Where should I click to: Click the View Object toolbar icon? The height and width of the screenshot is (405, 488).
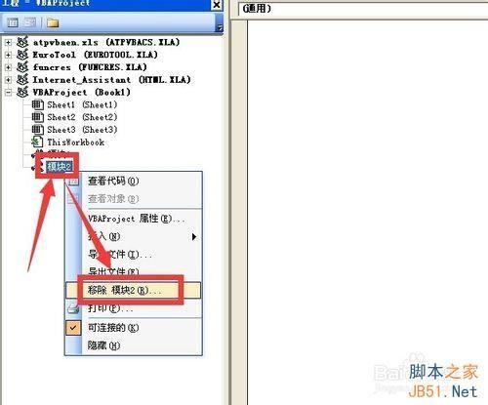(x=30, y=22)
